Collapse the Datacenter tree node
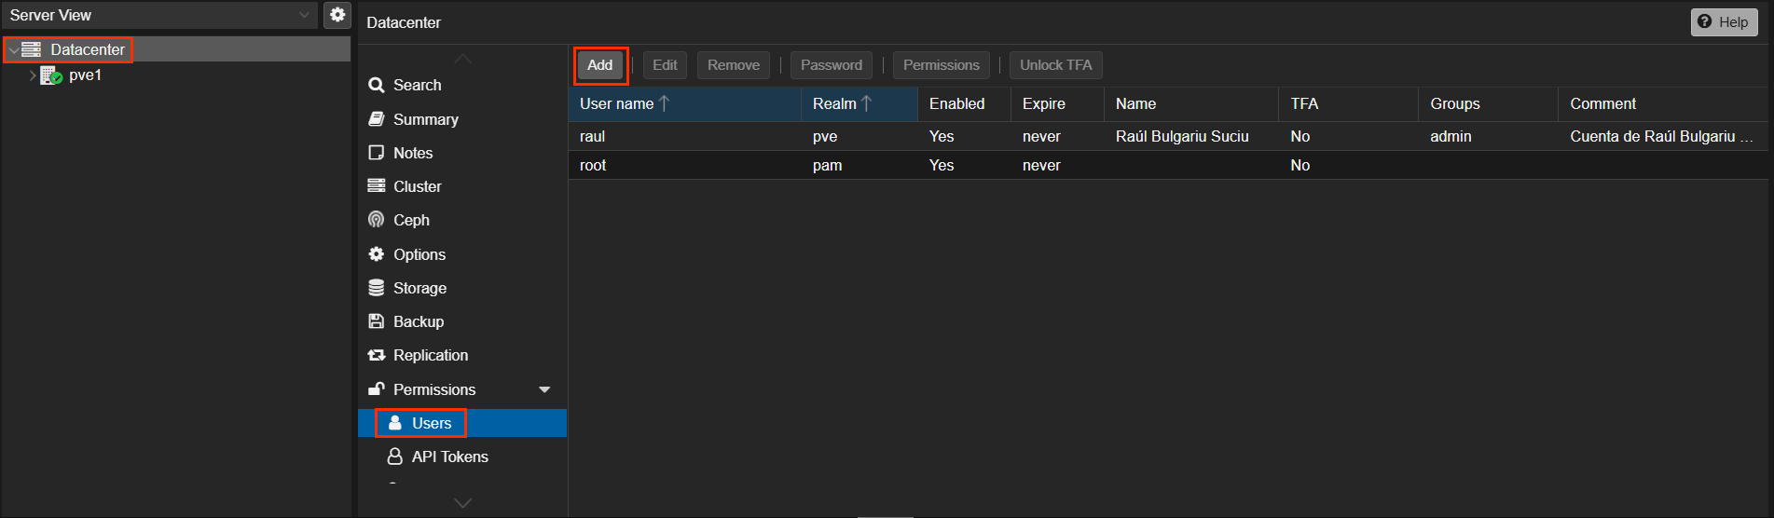Viewport: 1774px width, 518px height. [13, 49]
